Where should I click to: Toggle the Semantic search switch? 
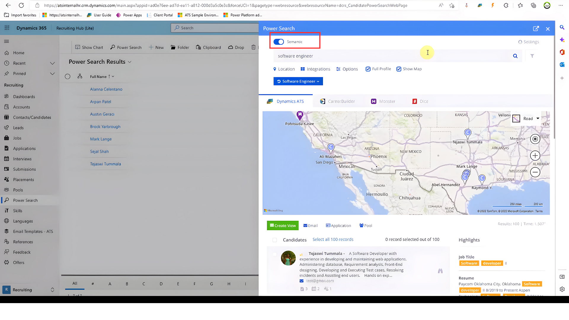click(279, 42)
